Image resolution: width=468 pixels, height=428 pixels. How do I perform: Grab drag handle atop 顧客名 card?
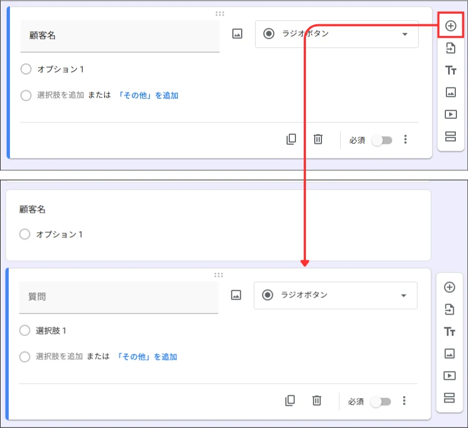pos(220,14)
